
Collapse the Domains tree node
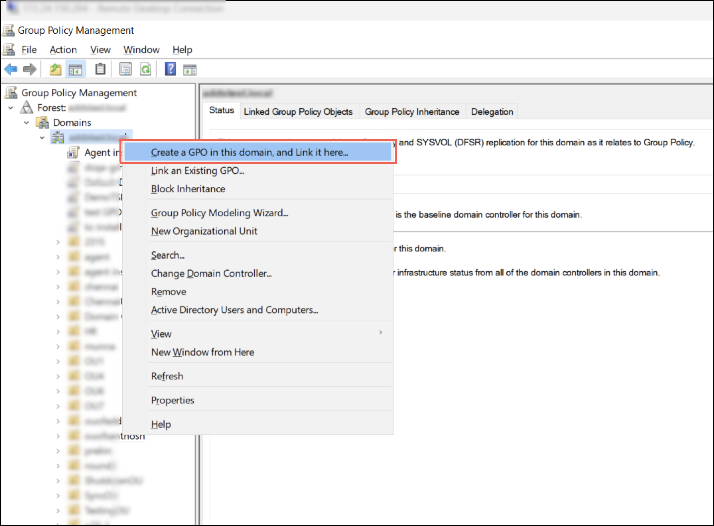[x=27, y=123]
